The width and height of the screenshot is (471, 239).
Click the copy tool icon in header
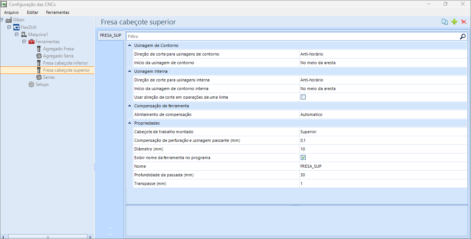445,22
